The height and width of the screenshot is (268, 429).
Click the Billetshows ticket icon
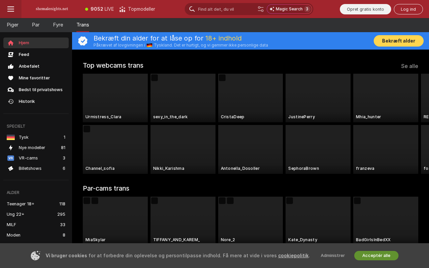pos(11,169)
